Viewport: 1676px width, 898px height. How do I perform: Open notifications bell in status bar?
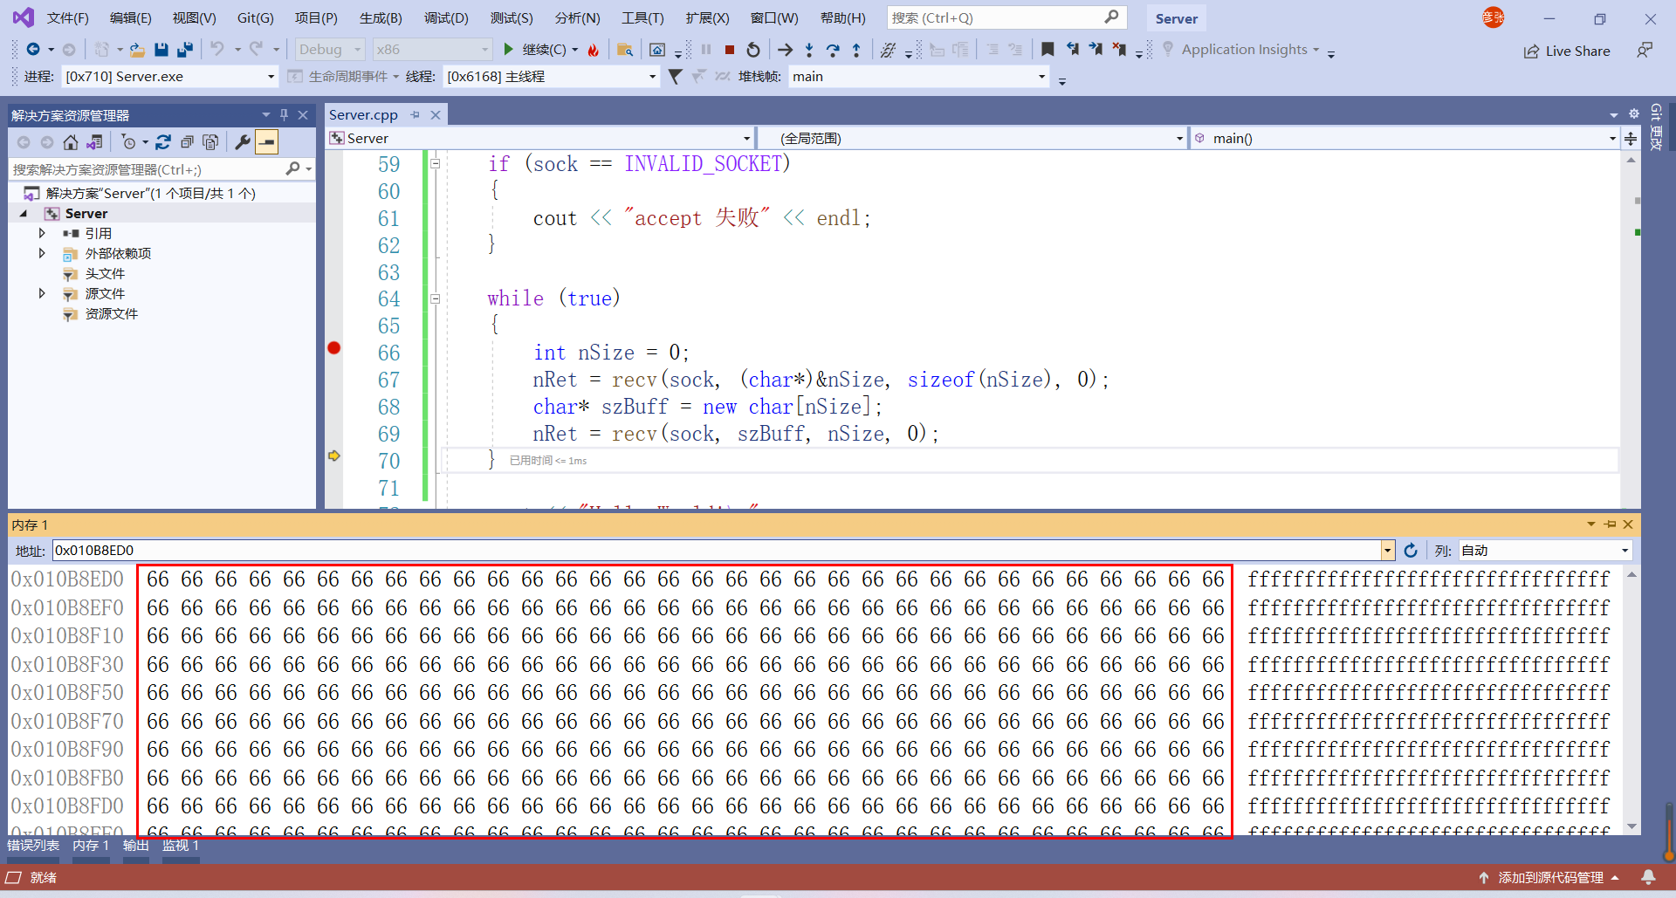pos(1648,877)
